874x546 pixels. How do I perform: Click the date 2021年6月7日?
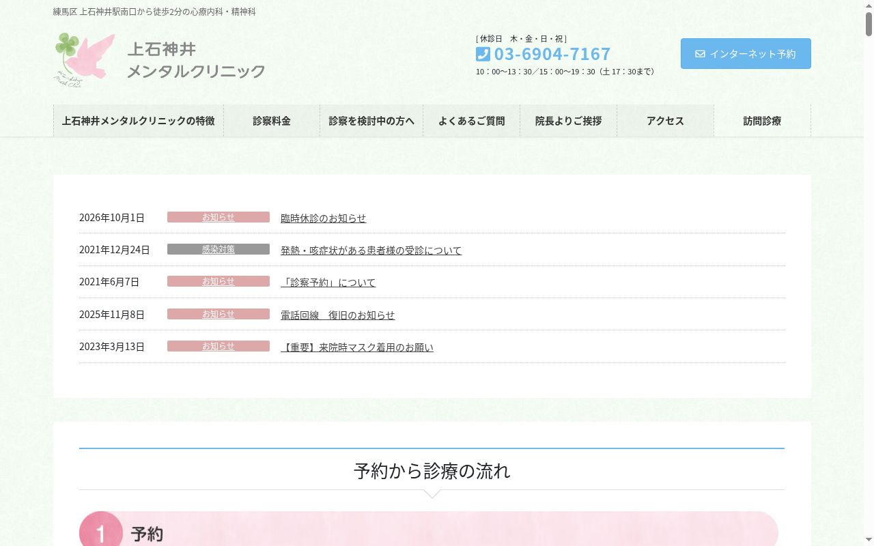coord(109,282)
